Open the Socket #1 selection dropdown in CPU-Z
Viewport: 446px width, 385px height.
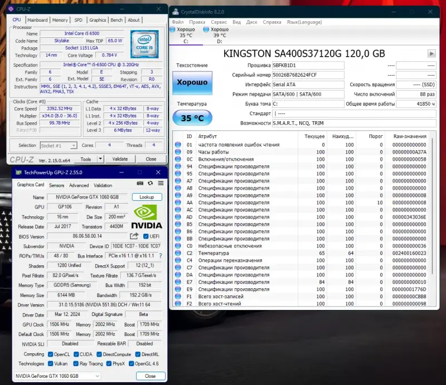(59, 145)
